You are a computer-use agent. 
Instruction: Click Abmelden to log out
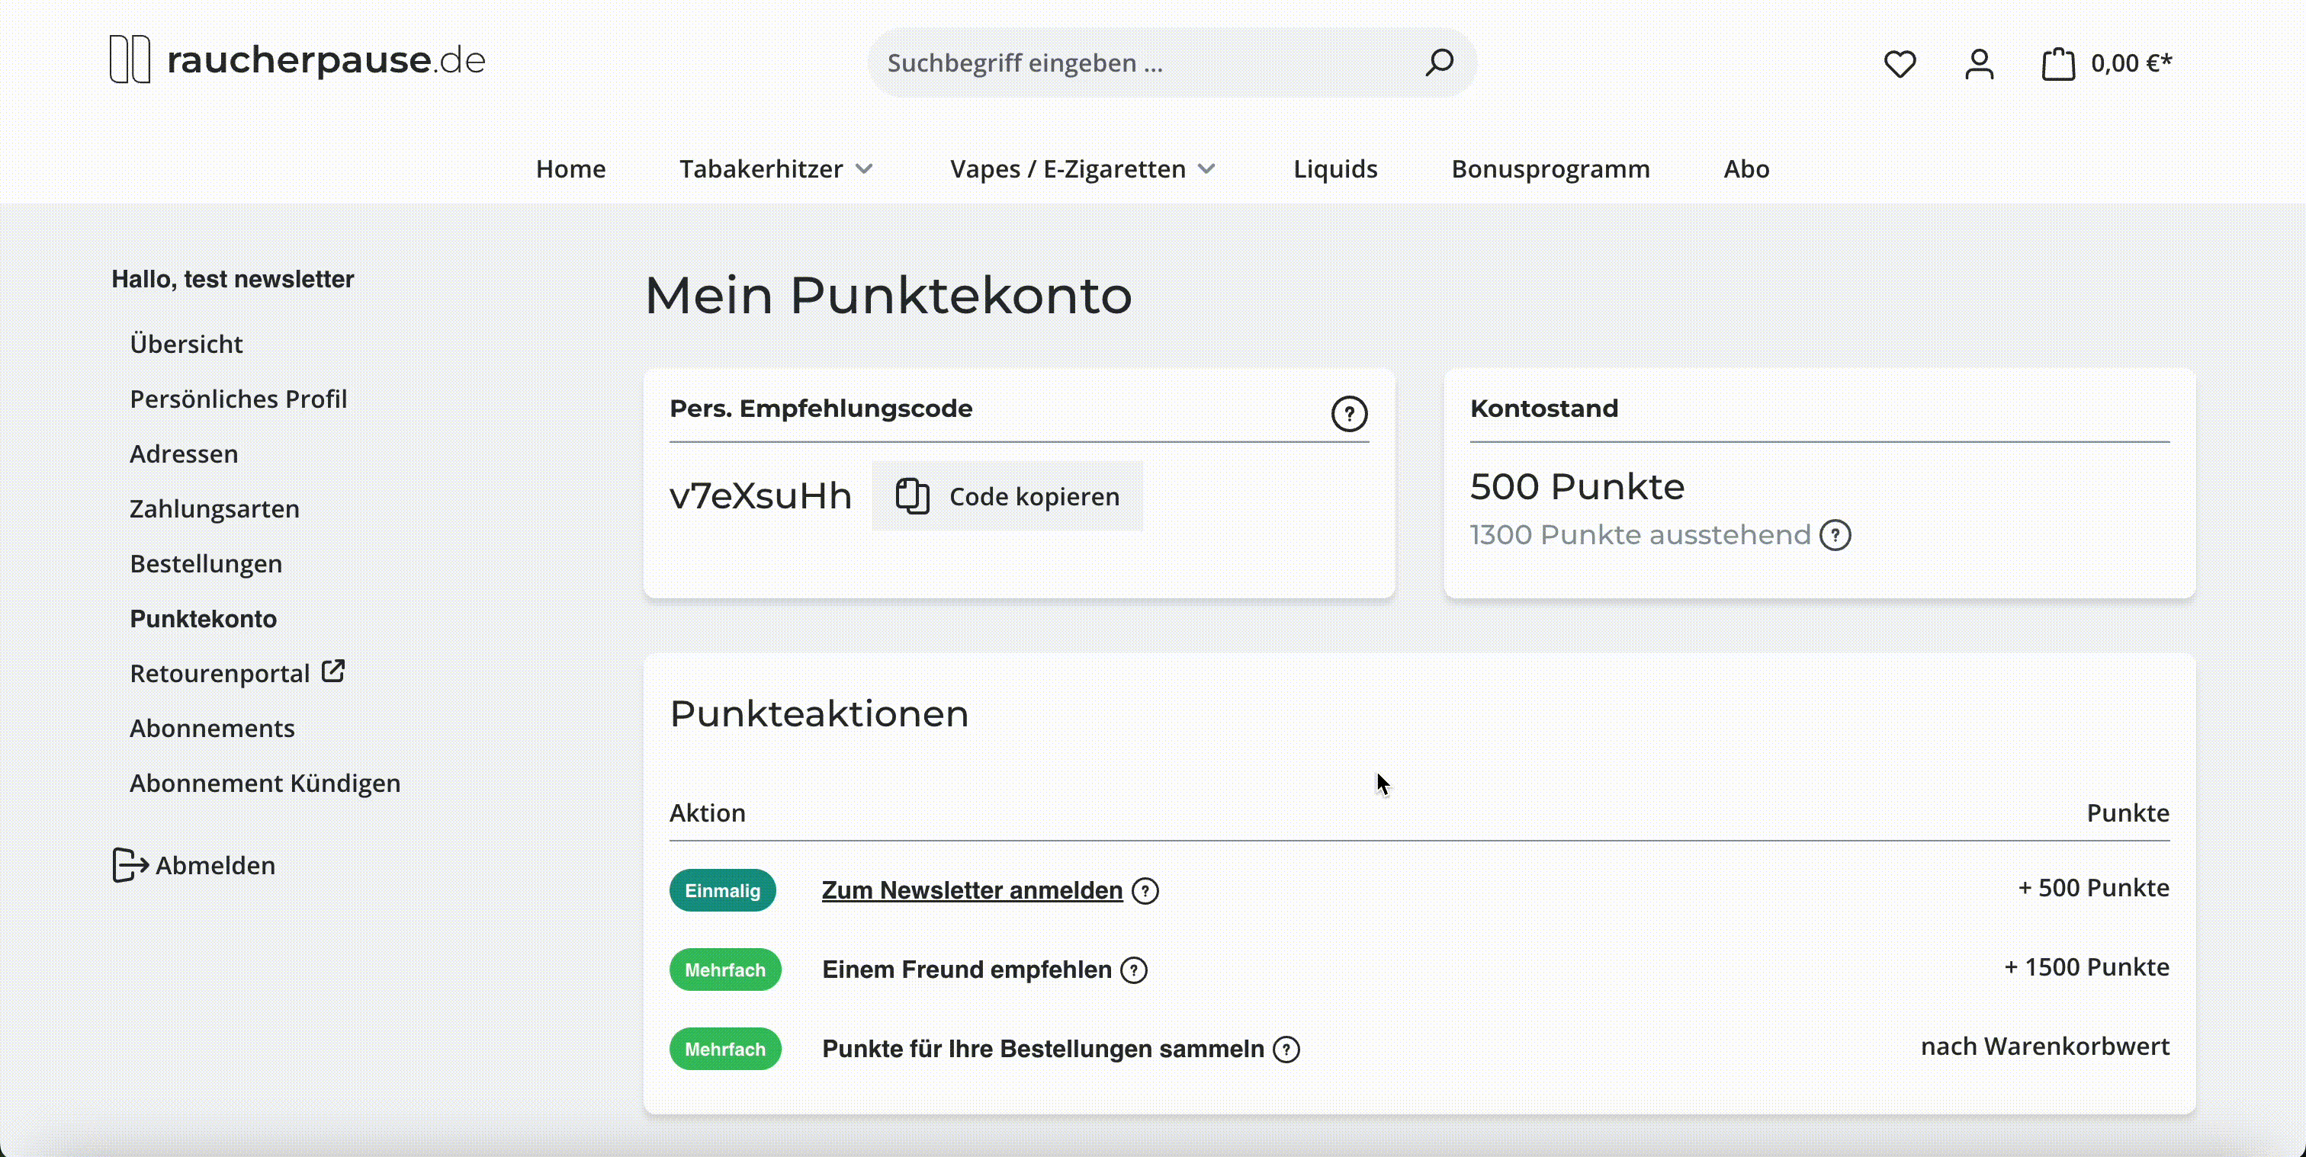pyautogui.click(x=195, y=865)
